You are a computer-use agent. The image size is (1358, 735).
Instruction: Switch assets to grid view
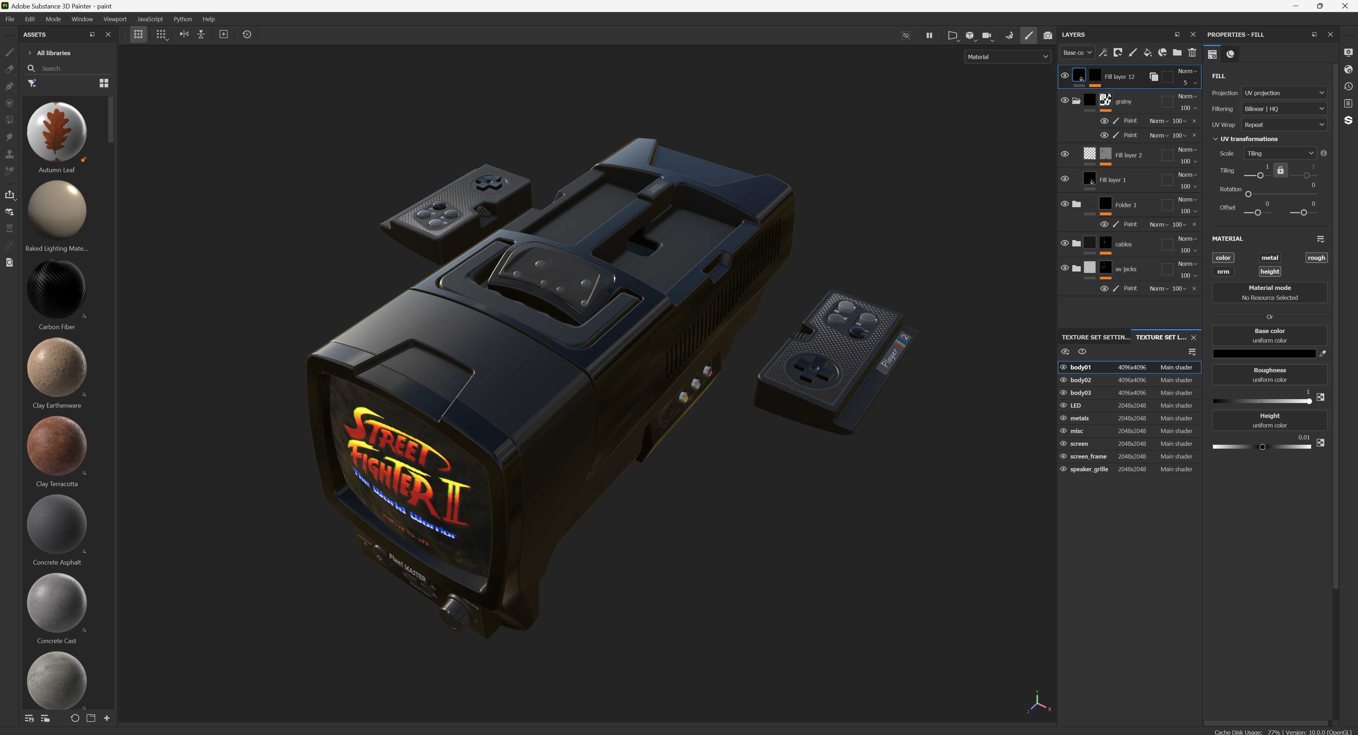[x=104, y=83]
